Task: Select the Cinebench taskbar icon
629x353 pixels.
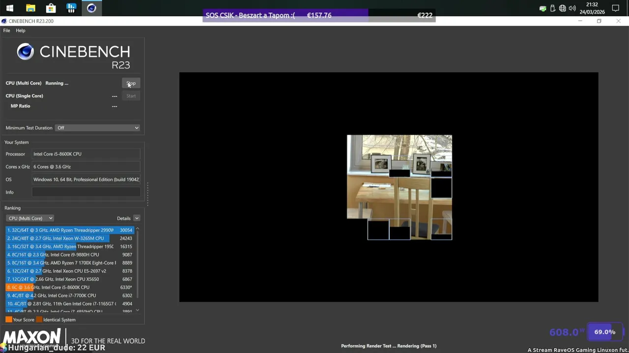Action: click(x=91, y=8)
